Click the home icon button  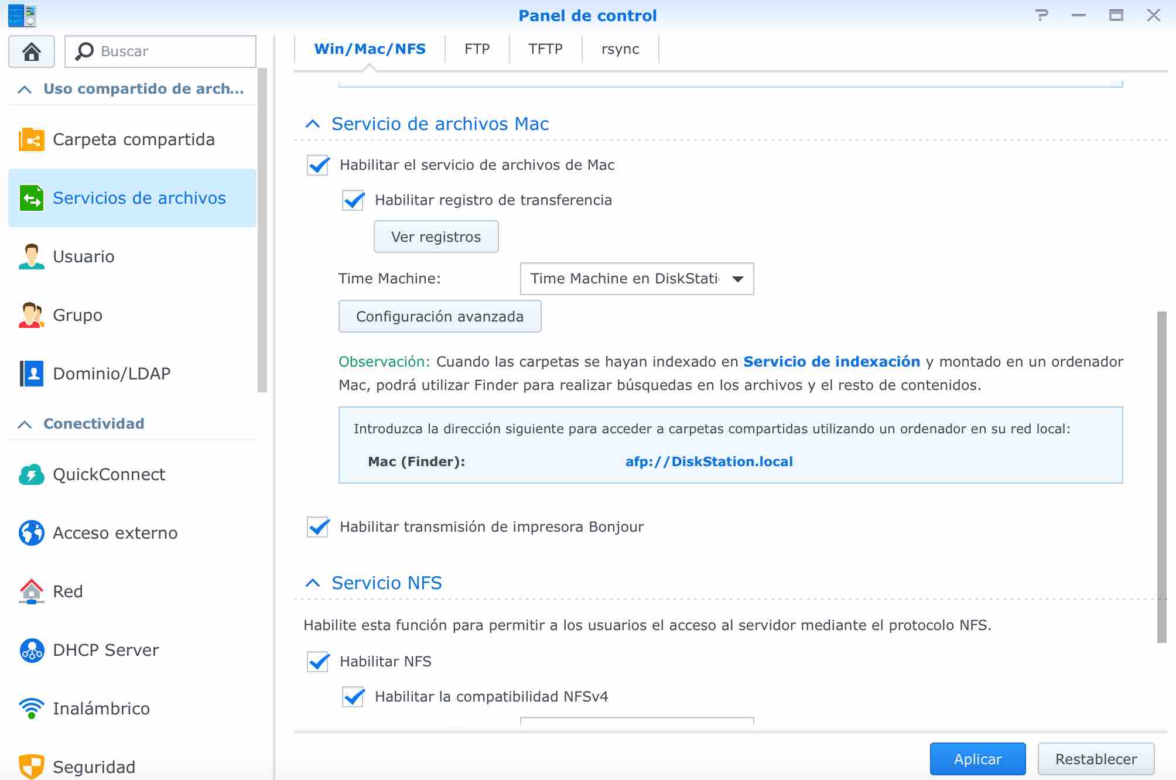coord(32,52)
